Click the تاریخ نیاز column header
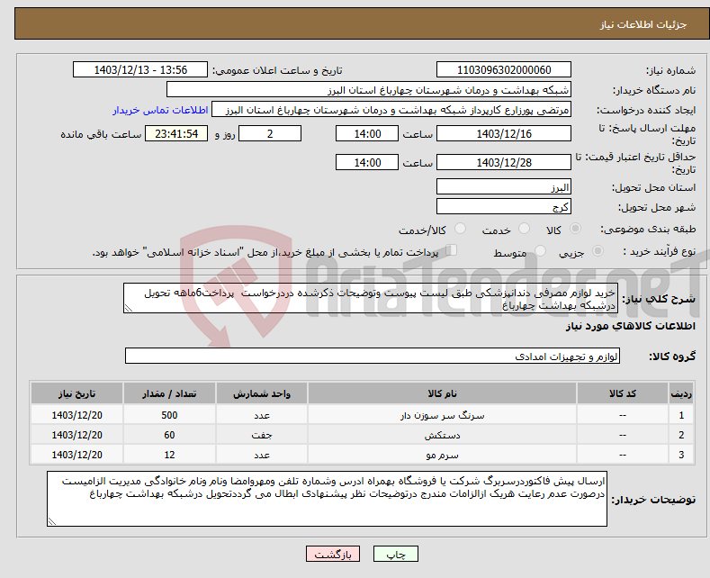The image size is (710, 578). click(77, 393)
